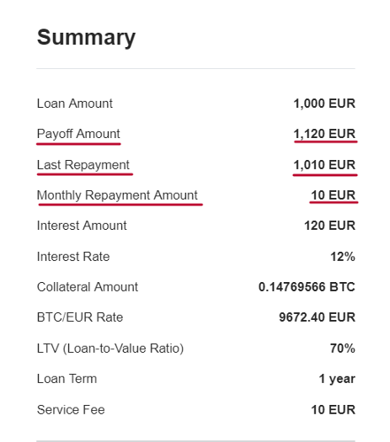Select the LTV (Loan-to-Value Ratio) label

click(x=110, y=349)
